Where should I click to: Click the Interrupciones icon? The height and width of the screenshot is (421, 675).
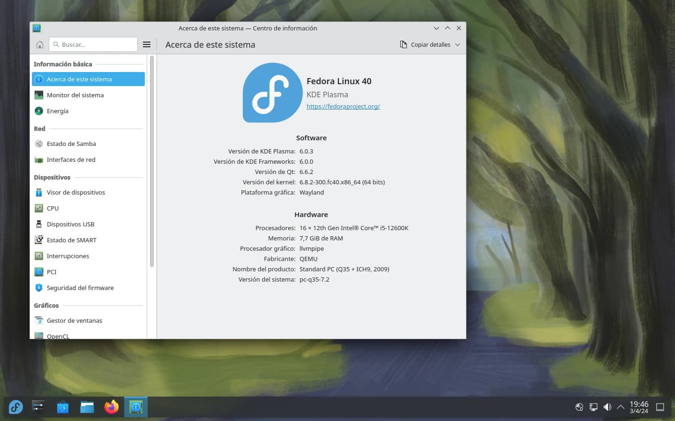pos(39,256)
